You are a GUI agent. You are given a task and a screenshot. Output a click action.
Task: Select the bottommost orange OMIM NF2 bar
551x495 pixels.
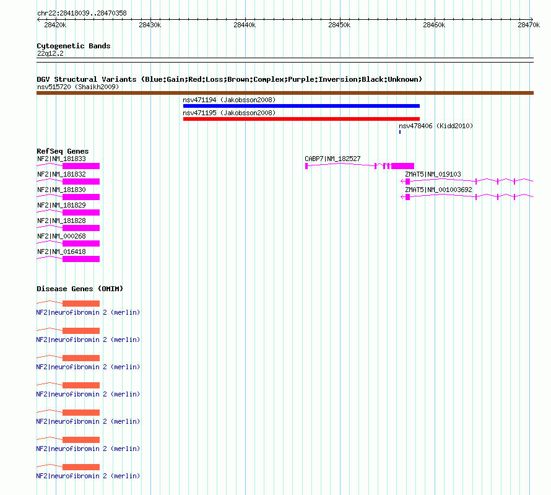pos(81,467)
